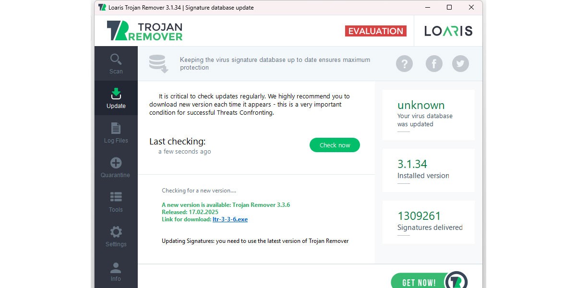This screenshot has height=288, width=576.
Task: Click the GET NOW! button
Action: 429,281
